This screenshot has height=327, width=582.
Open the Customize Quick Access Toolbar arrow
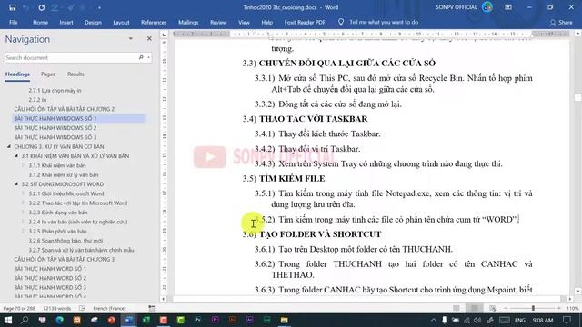99,7
